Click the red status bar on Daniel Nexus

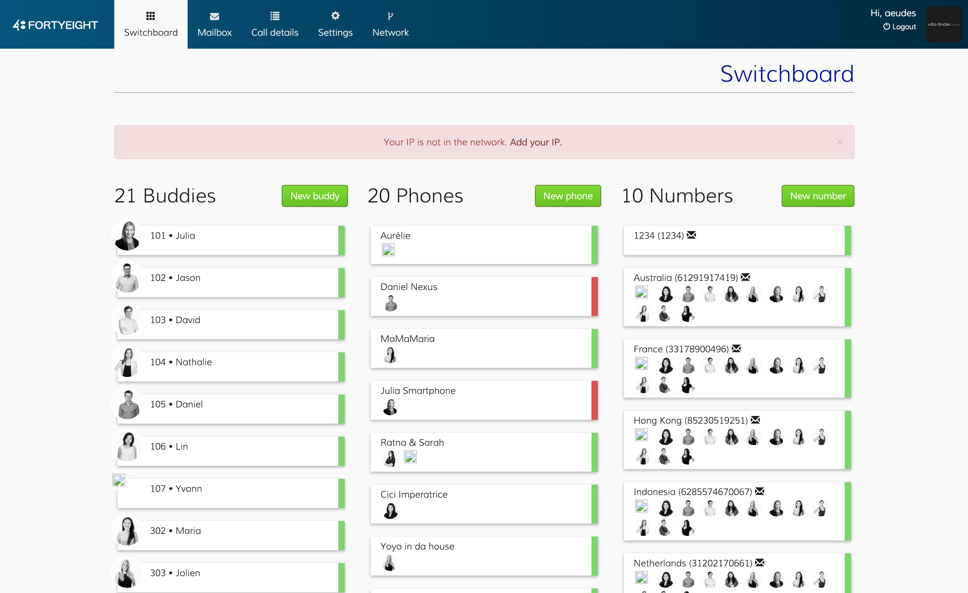[x=594, y=296]
